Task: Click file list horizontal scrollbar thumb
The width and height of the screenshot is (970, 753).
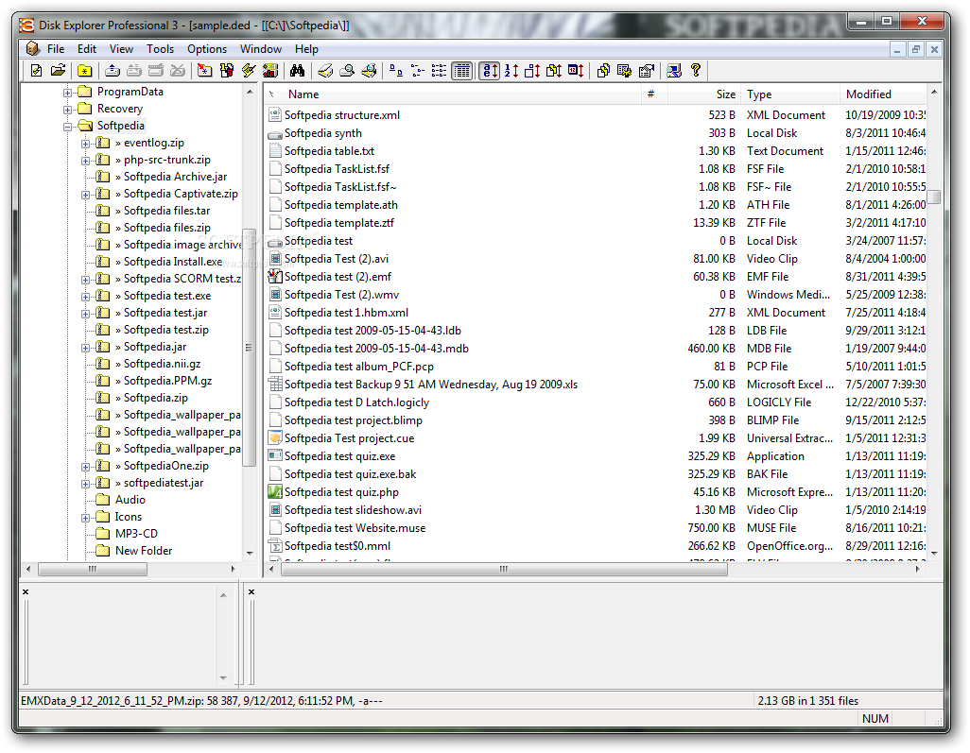Action: (x=504, y=570)
